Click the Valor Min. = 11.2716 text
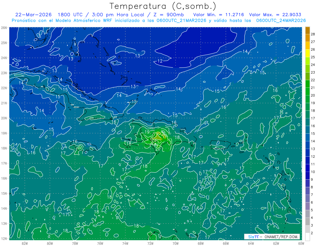This screenshot has height=247, width=320. (218, 15)
